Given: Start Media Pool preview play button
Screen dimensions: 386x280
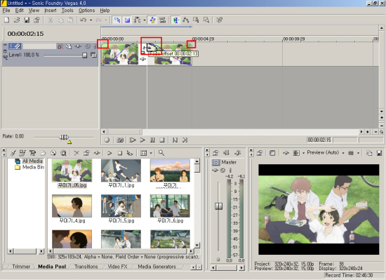Looking at the screenshot, I should [x=109, y=153].
